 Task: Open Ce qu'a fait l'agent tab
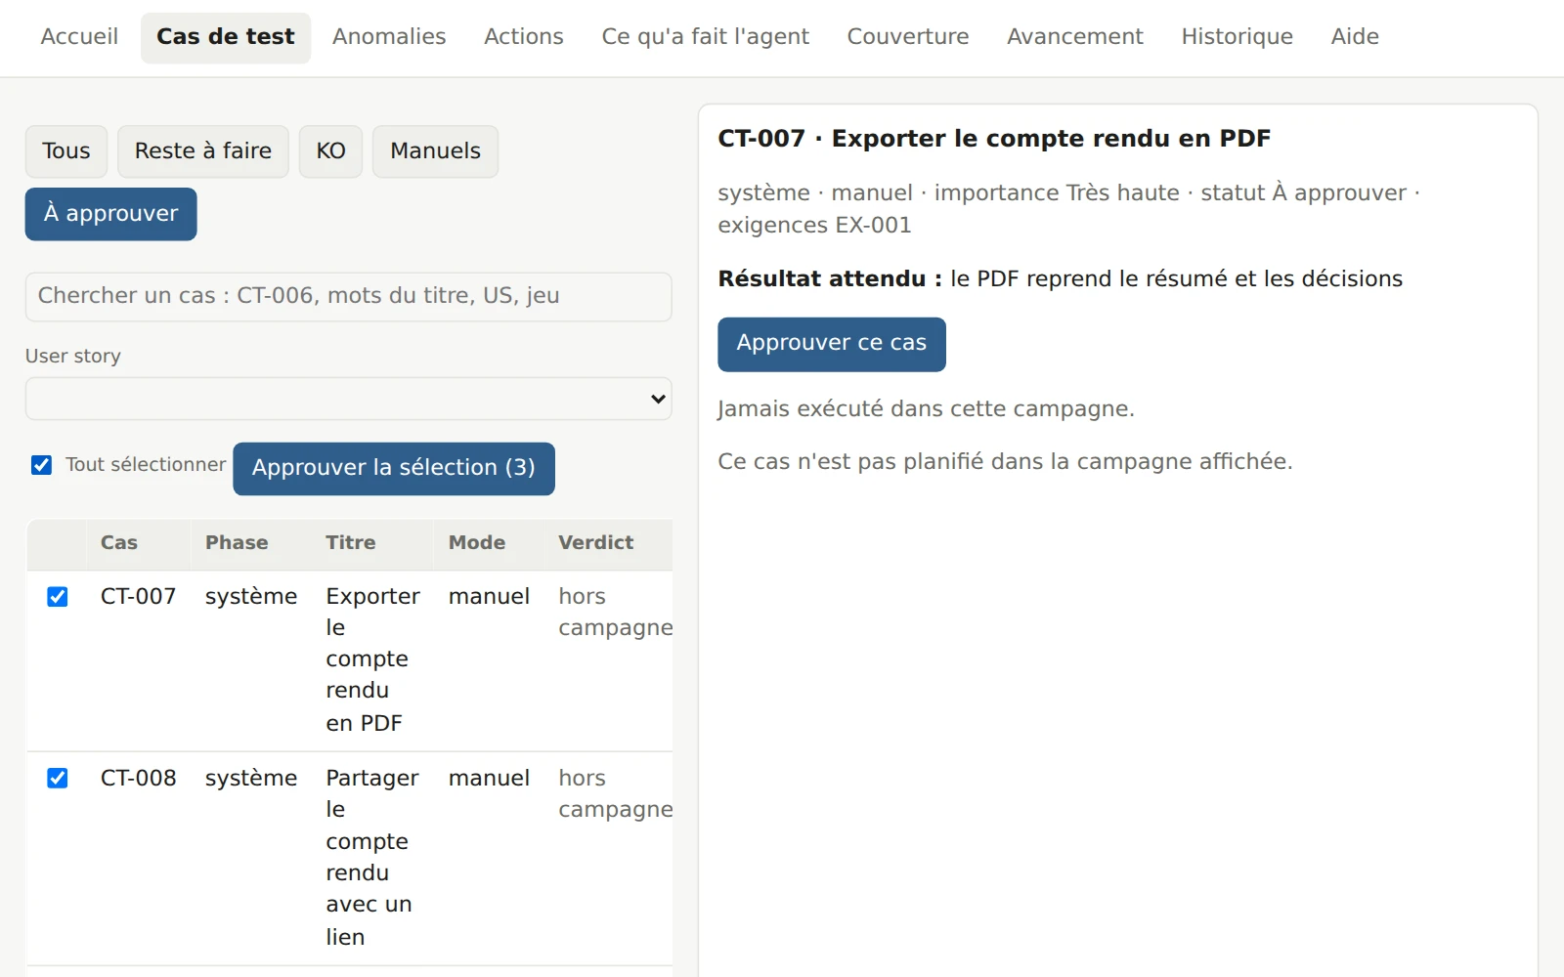pyautogui.click(x=706, y=37)
